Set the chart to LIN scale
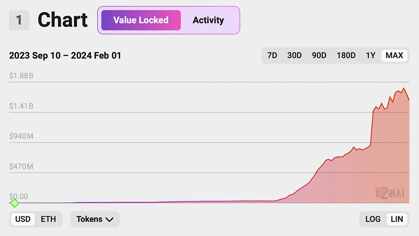 click(397, 219)
